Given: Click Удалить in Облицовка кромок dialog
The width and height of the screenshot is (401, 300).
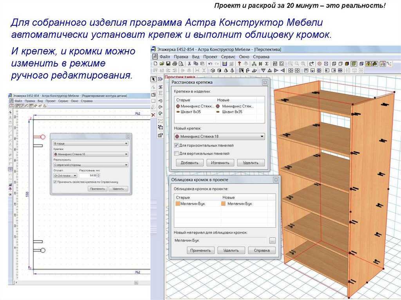Looking at the screenshot, I should coord(231,250).
